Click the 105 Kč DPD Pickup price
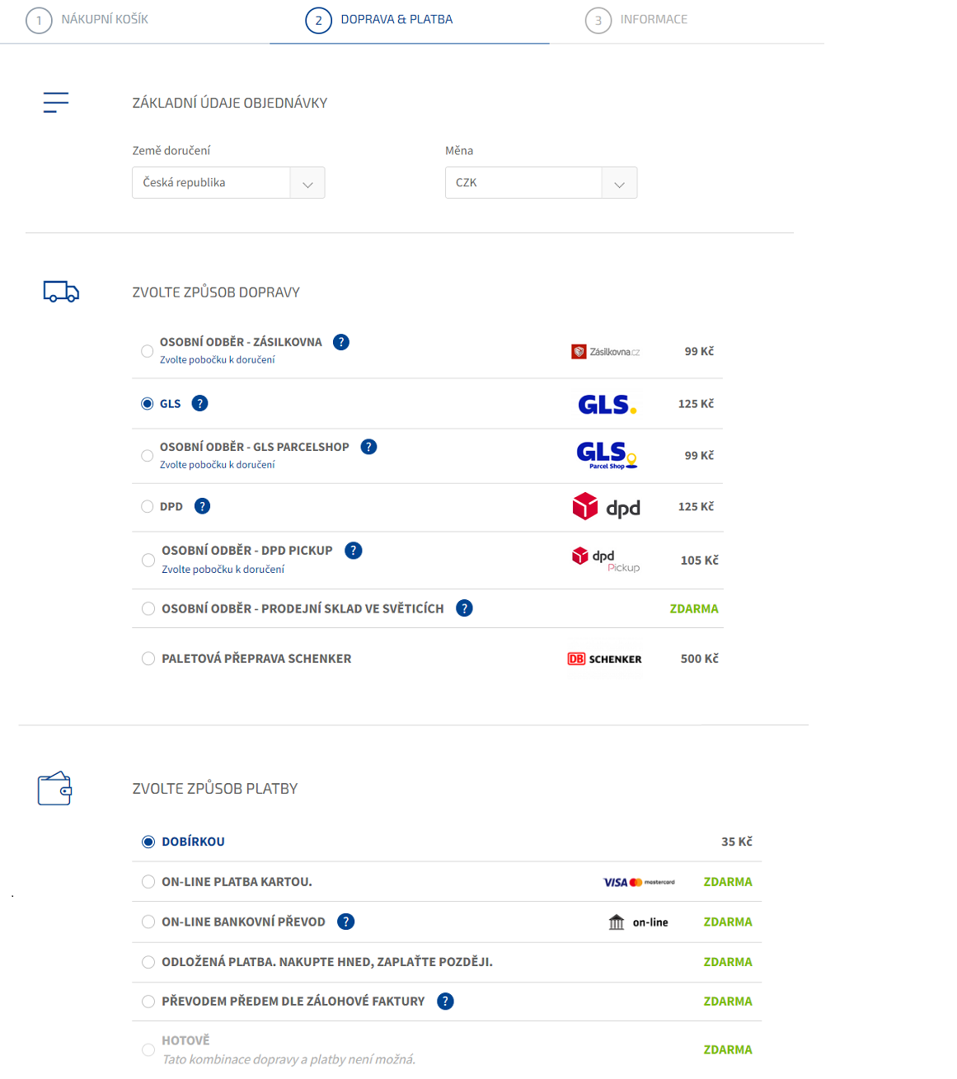This screenshot has width=957, height=1079. point(700,561)
